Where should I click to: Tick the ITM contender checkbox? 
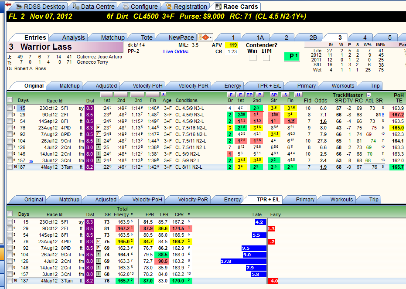tap(266, 58)
